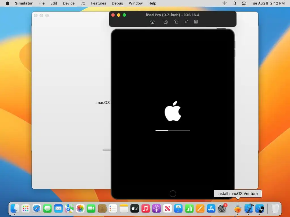
Task: Click the macOS label in installer window
Action: coord(103,103)
